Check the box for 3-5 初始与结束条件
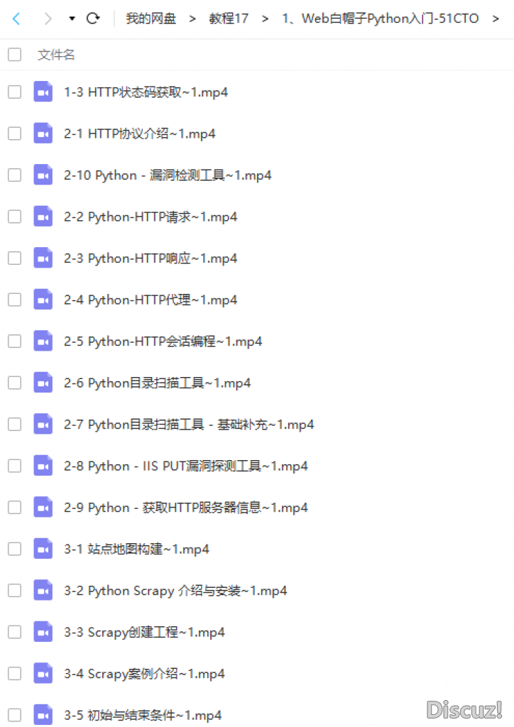 click(14, 715)
